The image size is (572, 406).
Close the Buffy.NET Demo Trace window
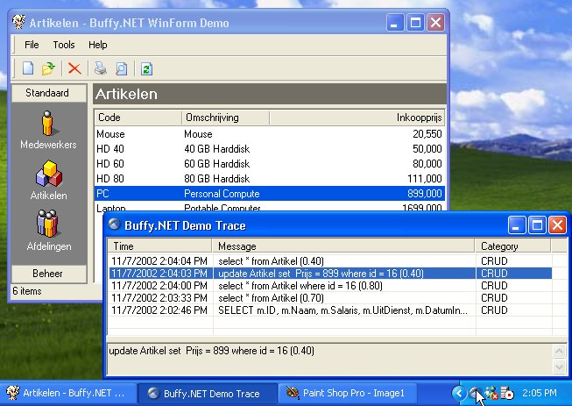coord(557,224)
